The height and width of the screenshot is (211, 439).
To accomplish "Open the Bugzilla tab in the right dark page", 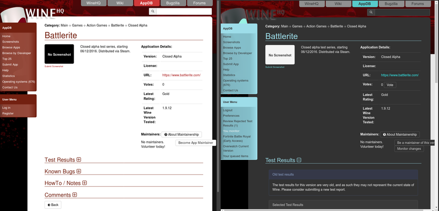I will click(x=391, y=4).
